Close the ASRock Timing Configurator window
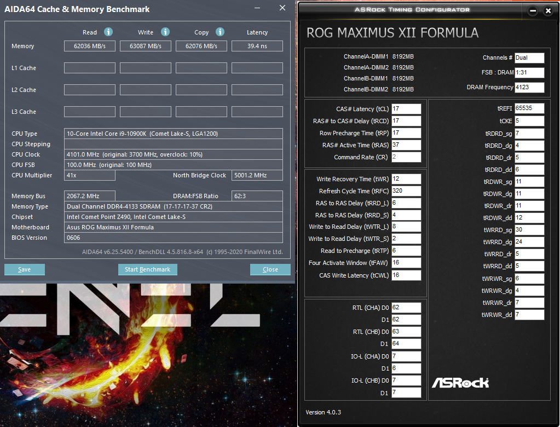 pyautogui.click(x=548, y=11)
